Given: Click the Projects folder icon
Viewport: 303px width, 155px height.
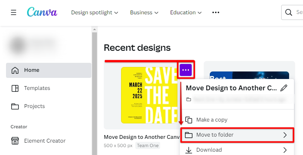Looking at the screenshot, I should click(x=15, y=106).
